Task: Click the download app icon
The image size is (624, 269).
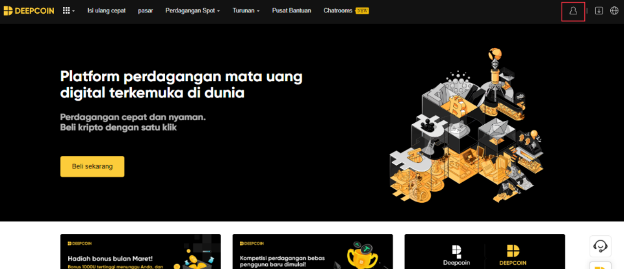Action: pyautogui.click(x=599, y=11)
